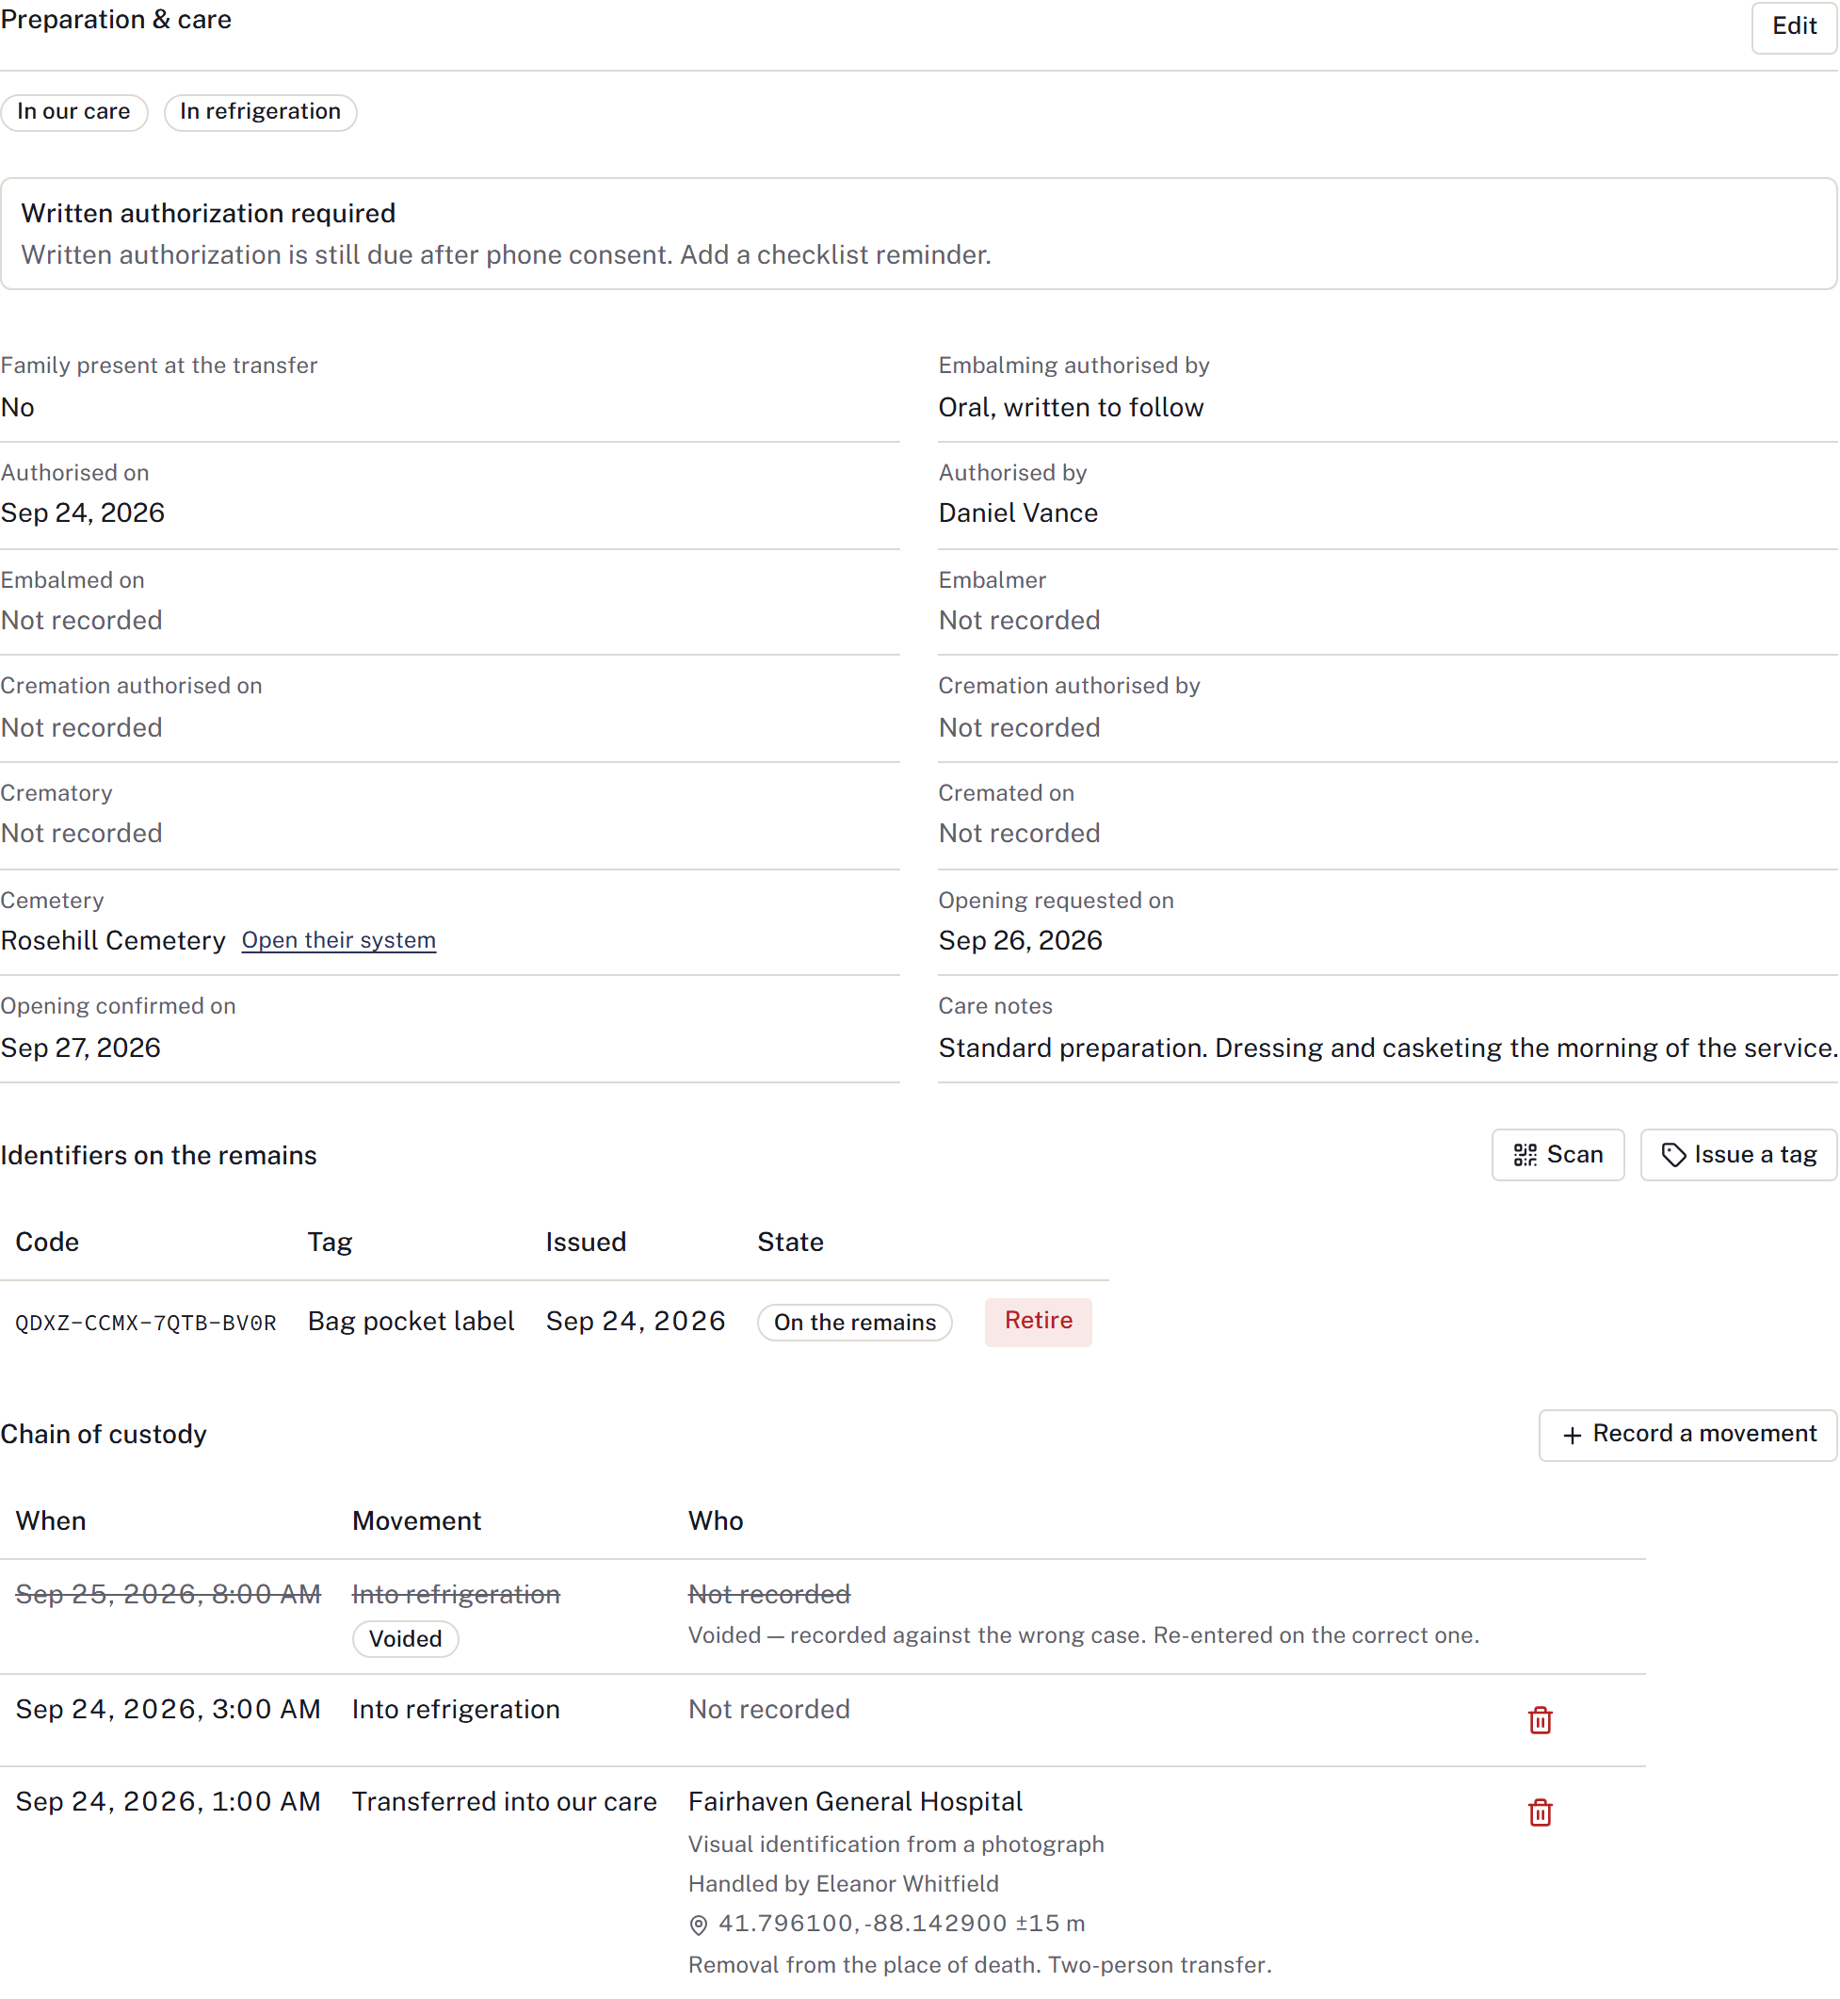The width and height of the screenshot is (1840, 1999).
Task: Click Opening confirmed on Sep 27, 2026
Action: point(81,1048)
